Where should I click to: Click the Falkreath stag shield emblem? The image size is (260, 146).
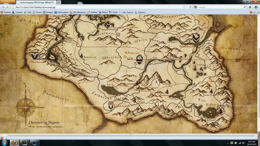tap(111, 105)
